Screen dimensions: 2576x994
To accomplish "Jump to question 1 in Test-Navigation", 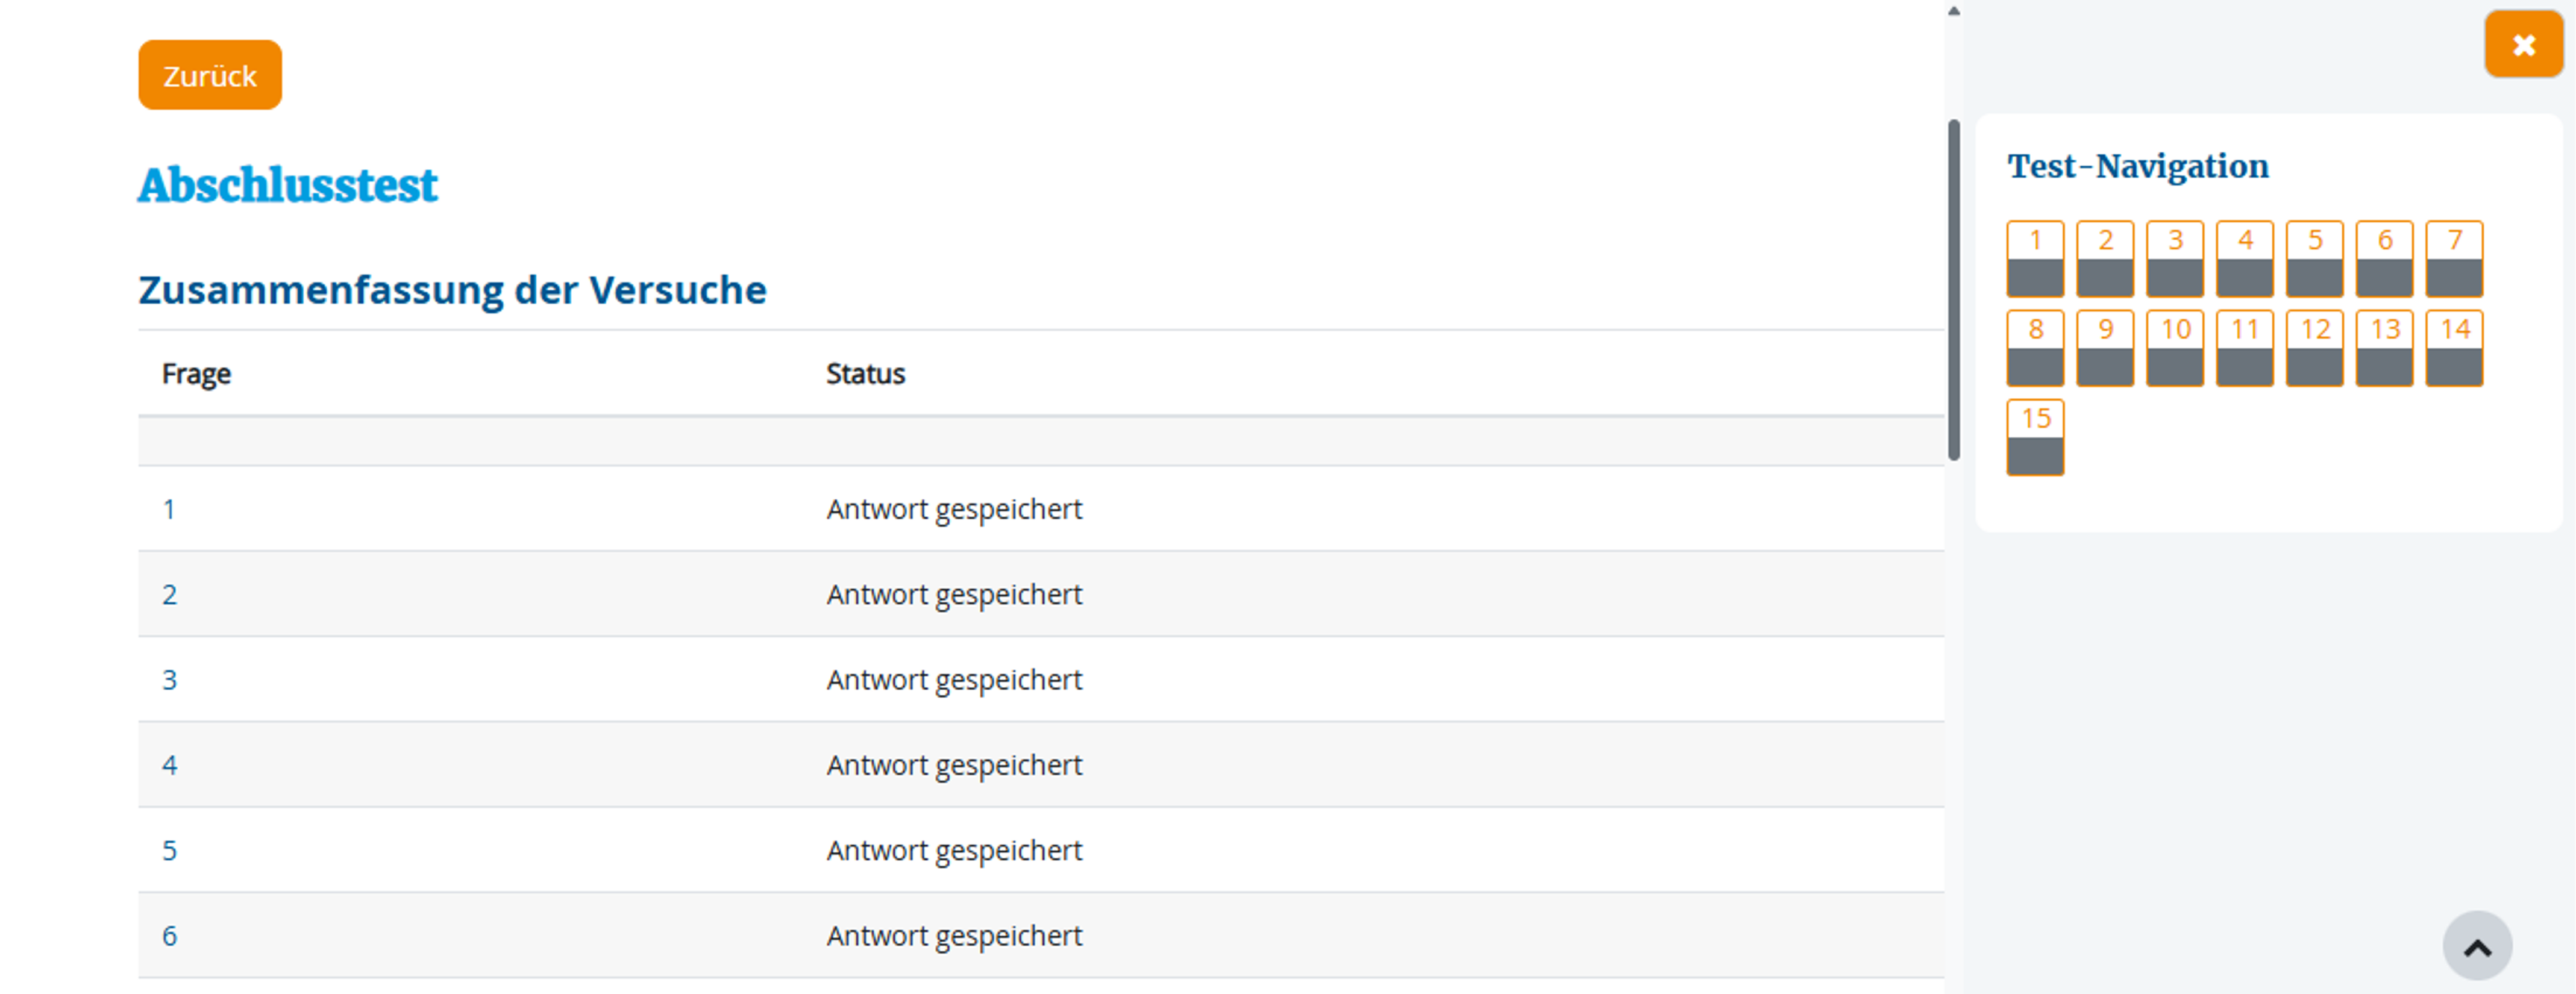I will click(x=2035, y=259).
